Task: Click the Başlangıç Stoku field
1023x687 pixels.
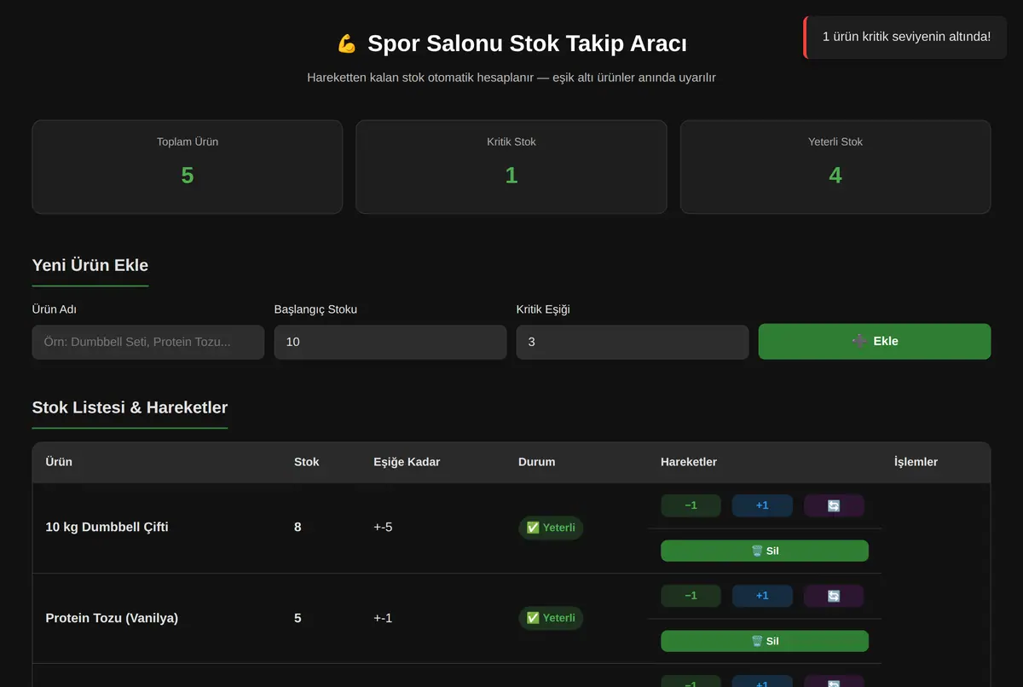Action: (x=390, y=342)
